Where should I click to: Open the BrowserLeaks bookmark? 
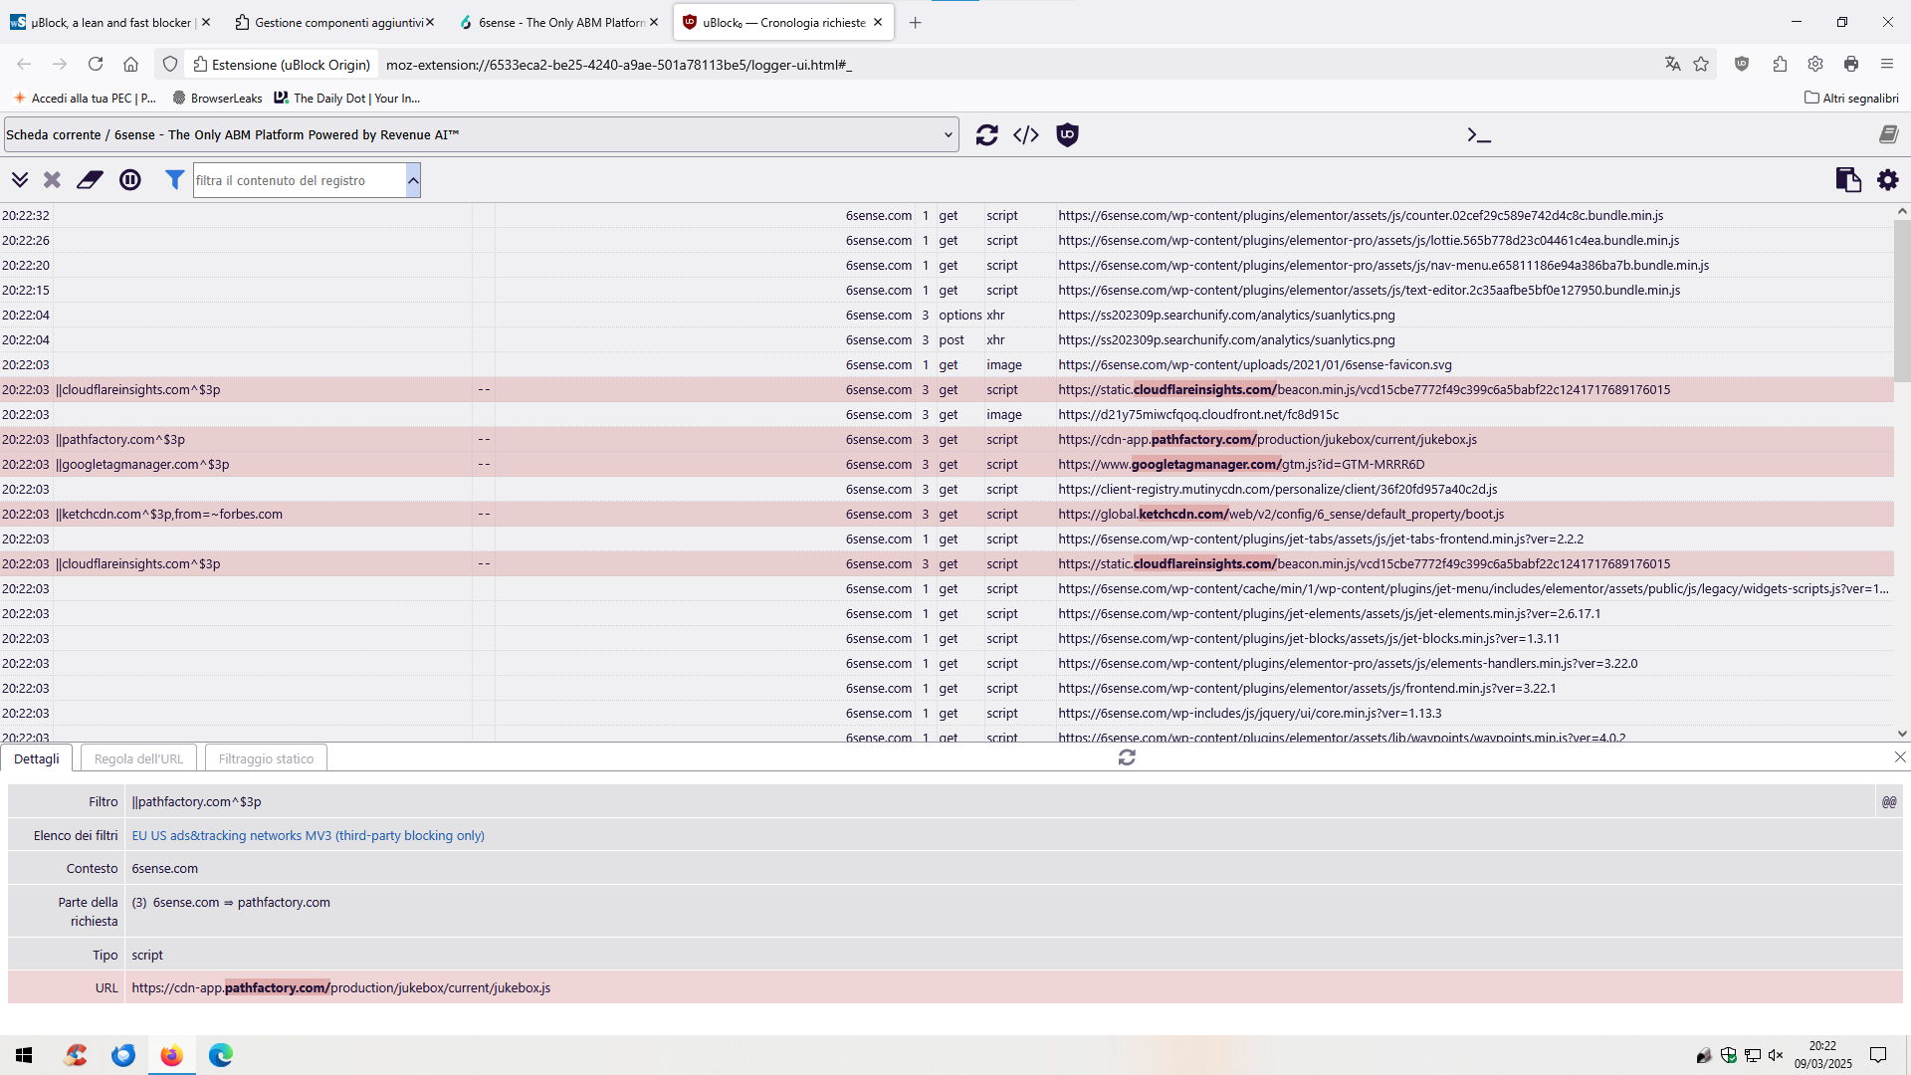point(217,99)
